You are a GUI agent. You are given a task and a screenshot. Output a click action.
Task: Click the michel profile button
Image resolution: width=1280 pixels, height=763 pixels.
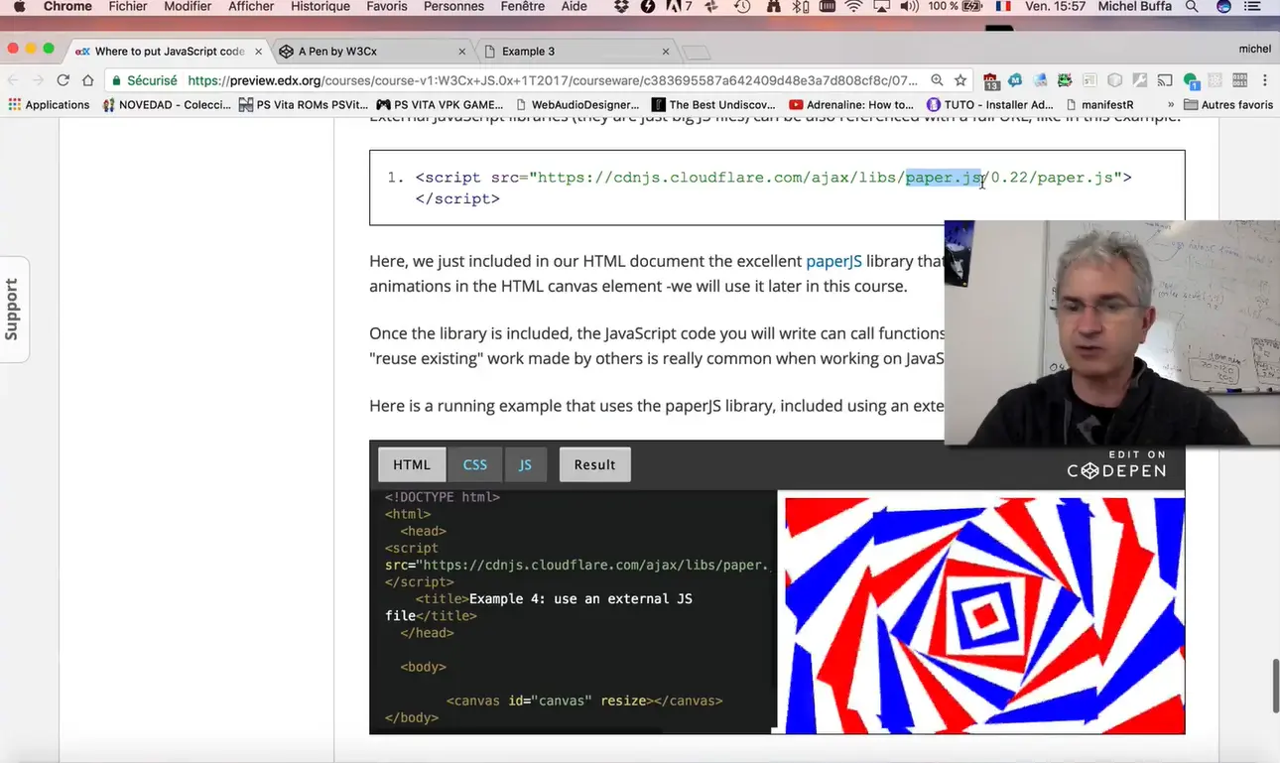coord(1254,49)
